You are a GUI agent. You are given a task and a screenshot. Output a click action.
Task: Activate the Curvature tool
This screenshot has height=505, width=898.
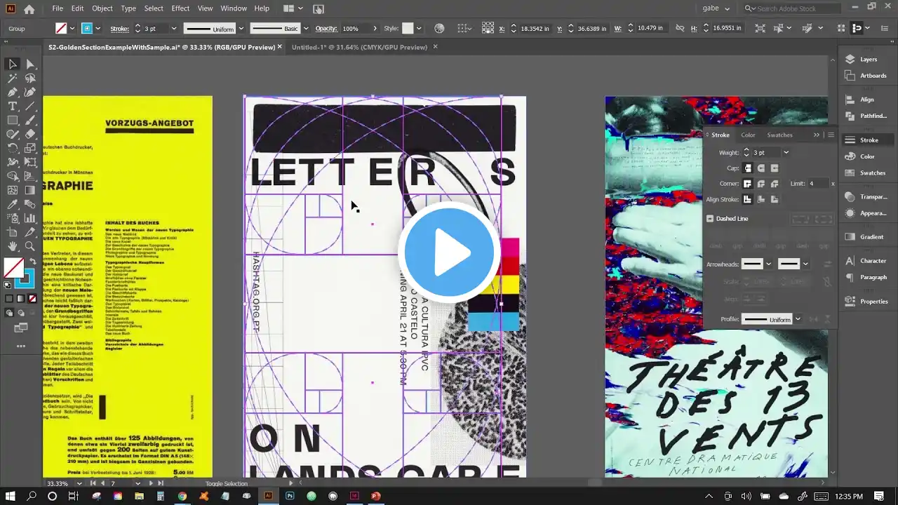pyautogui.click(x=30, y=92)
